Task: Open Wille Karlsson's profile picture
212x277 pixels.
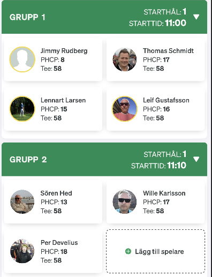Action: coord(125,201)
